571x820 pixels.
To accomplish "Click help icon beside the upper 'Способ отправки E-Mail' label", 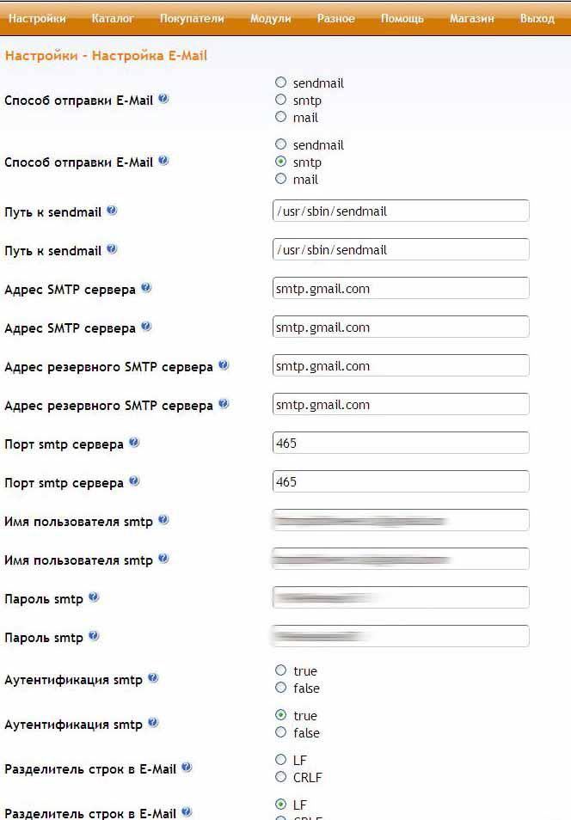I will pos(163,99).
